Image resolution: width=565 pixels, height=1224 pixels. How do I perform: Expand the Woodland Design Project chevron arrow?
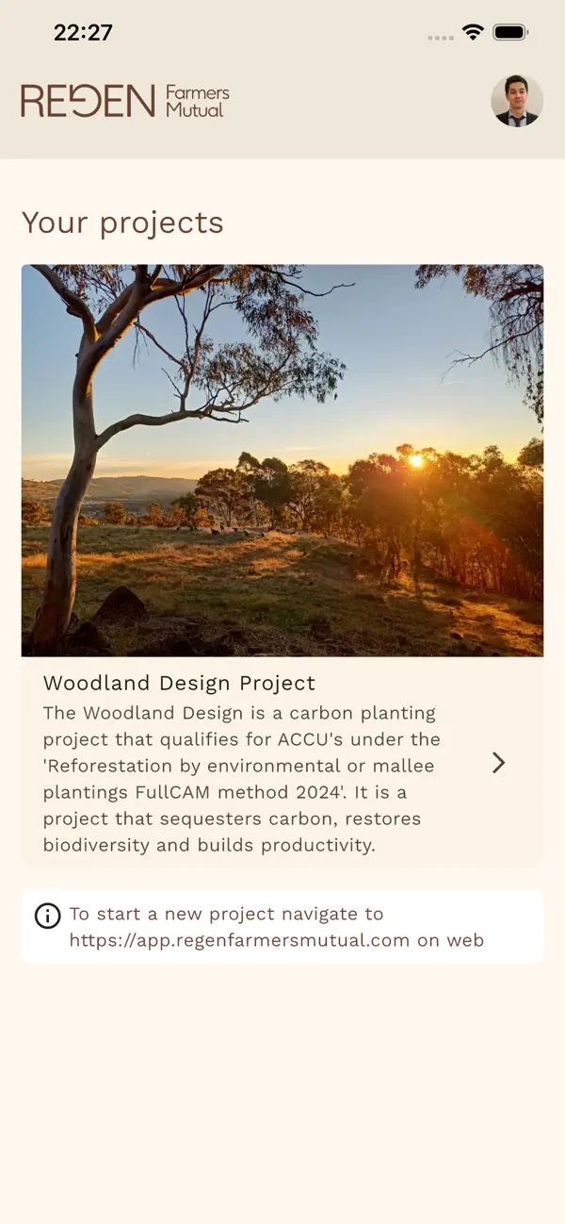point(499,763)
